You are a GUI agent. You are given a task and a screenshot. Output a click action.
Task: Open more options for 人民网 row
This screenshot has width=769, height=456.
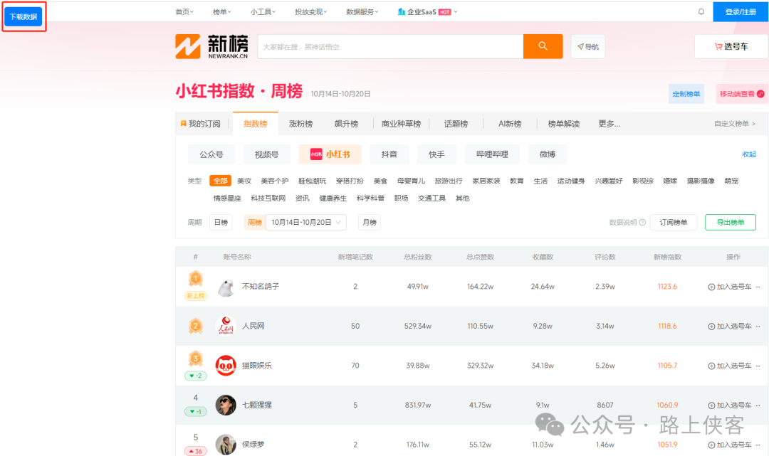tap(758, 327)
